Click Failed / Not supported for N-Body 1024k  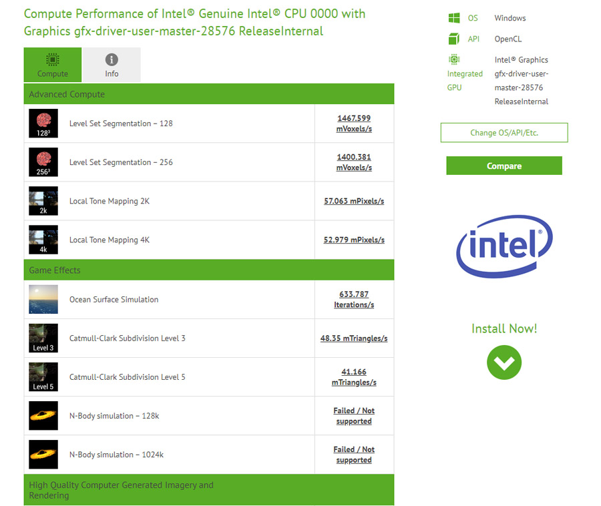point(354,455)
